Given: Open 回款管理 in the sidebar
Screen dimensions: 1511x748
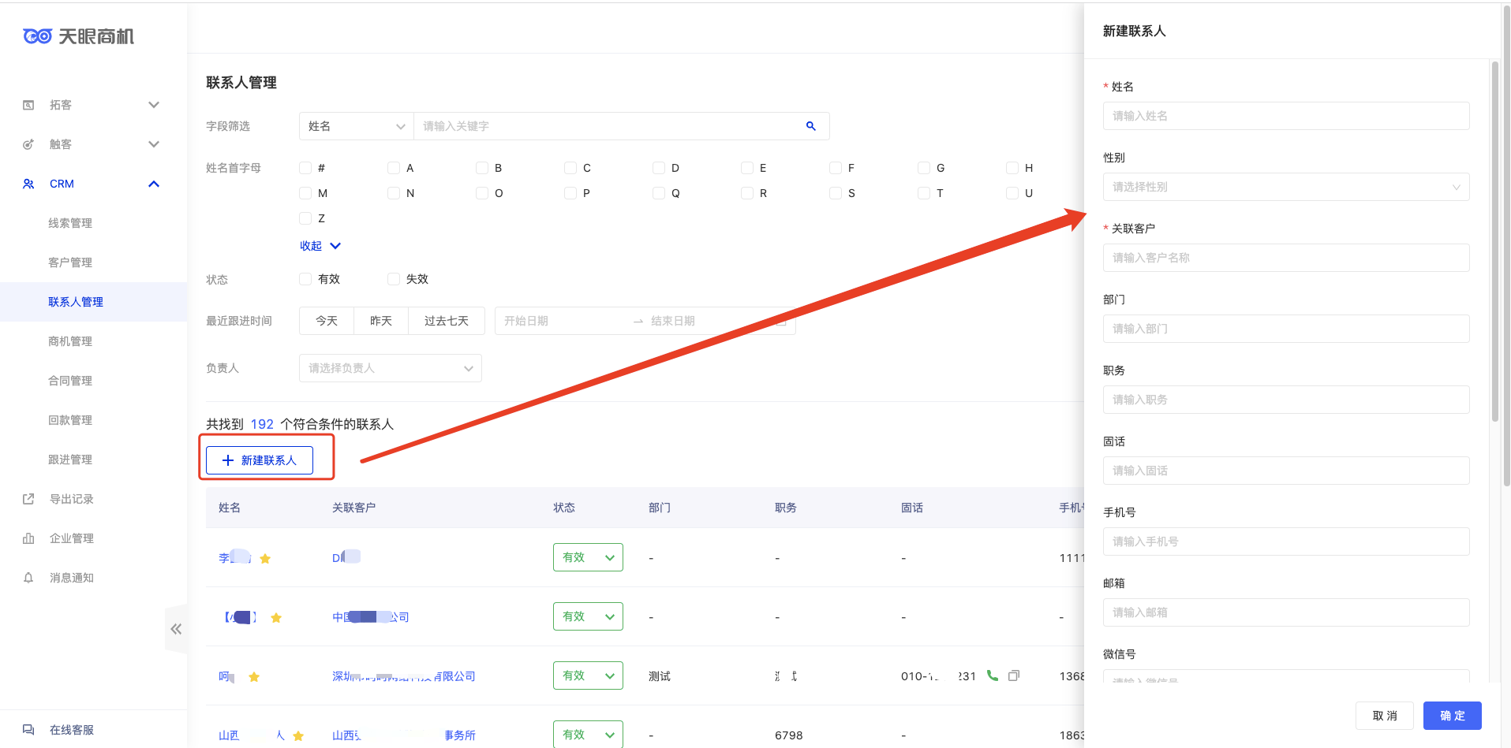Looking at the screenshot, I should (x=70, y=420).
